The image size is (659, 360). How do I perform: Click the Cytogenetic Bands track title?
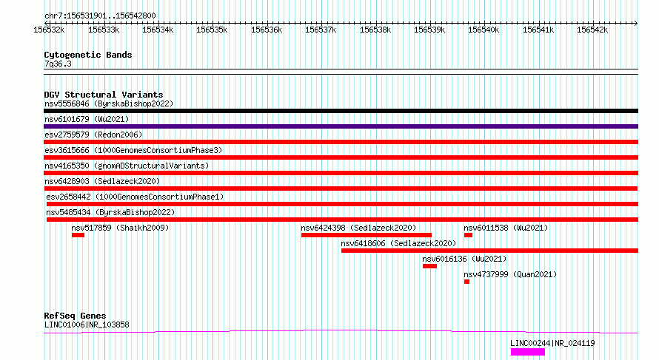point(88,55)
